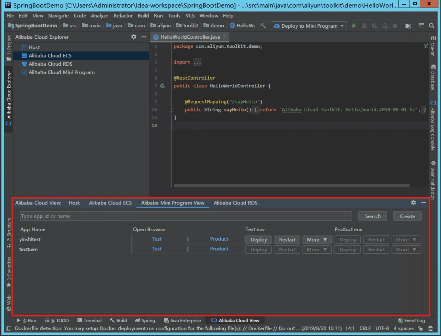Click the Build project hammer icon

(x=263, y=26)
